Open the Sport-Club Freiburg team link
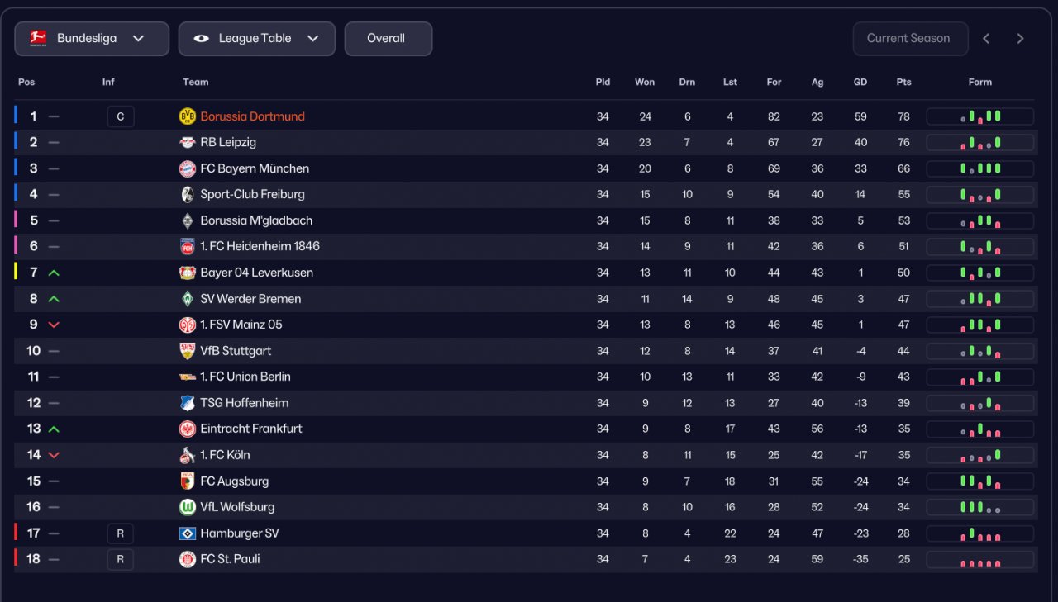This screenshot has height=602, width=1058. pos(252,195)
